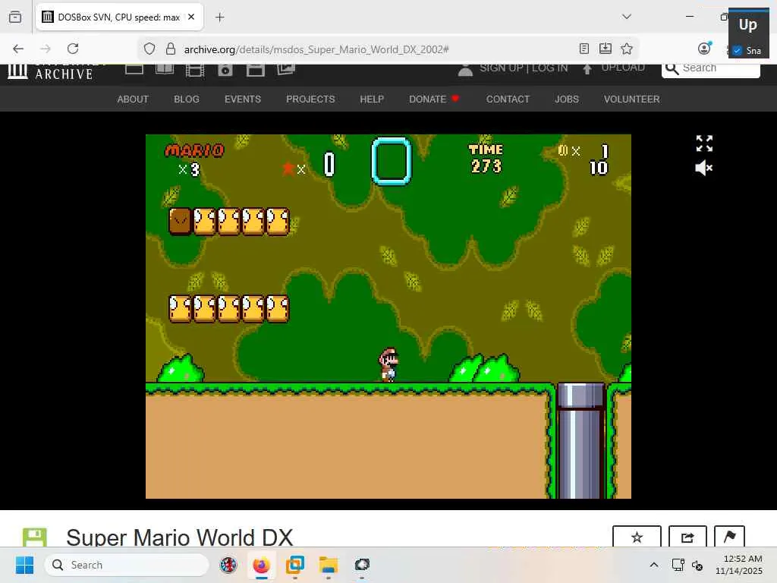Select the DOSBox SVN browser tab
The height and width of the screenshot is (583, 777).
tap(119, 17)
